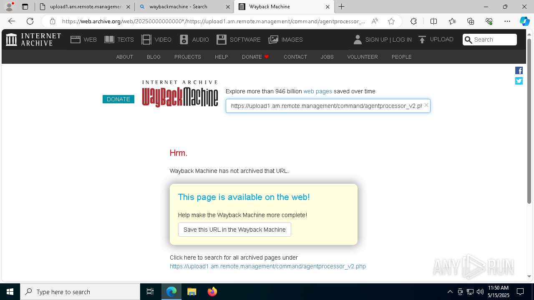Click the teal DONATE button
The width and height of the screenshot is (534, 300).
point(118,99)
